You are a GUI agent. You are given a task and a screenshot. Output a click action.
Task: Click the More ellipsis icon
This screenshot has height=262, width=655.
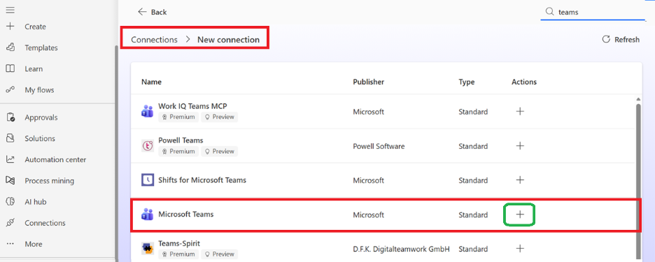click(x=10, y=244)
